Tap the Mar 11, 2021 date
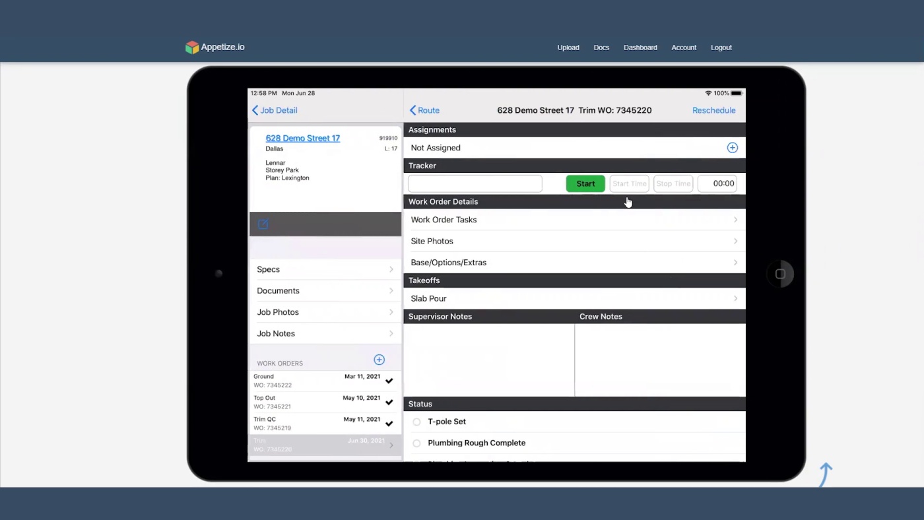This screenshot has height=520, width=924. [362, 377]
